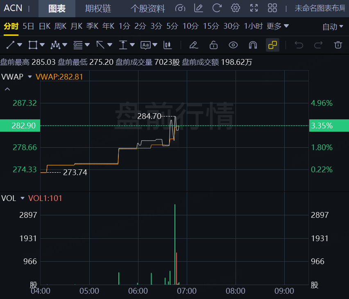Click the 未命名图表布局 layout name

click(x=320, y=8)
